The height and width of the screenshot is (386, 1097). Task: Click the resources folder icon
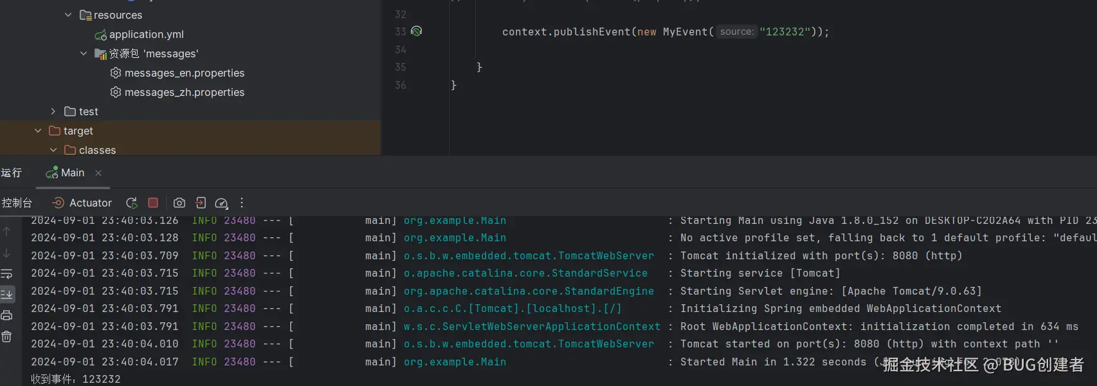pos(86,15)
